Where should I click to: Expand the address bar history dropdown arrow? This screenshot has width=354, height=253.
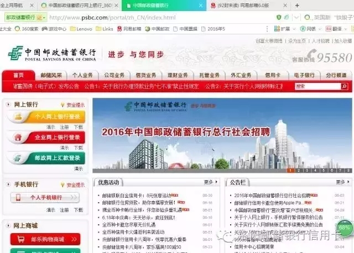coord(296,17)
